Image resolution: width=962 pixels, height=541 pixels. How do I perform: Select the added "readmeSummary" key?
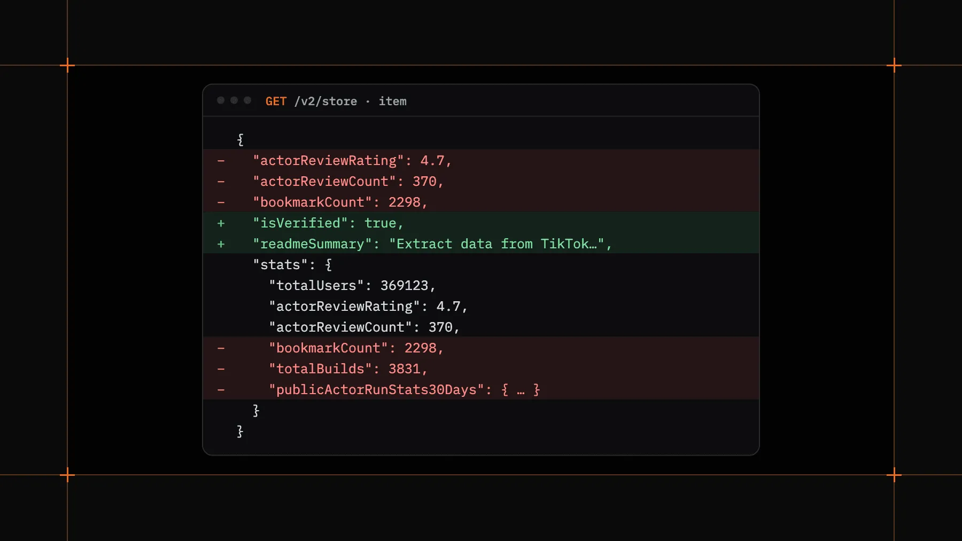[x=312, y=244]
